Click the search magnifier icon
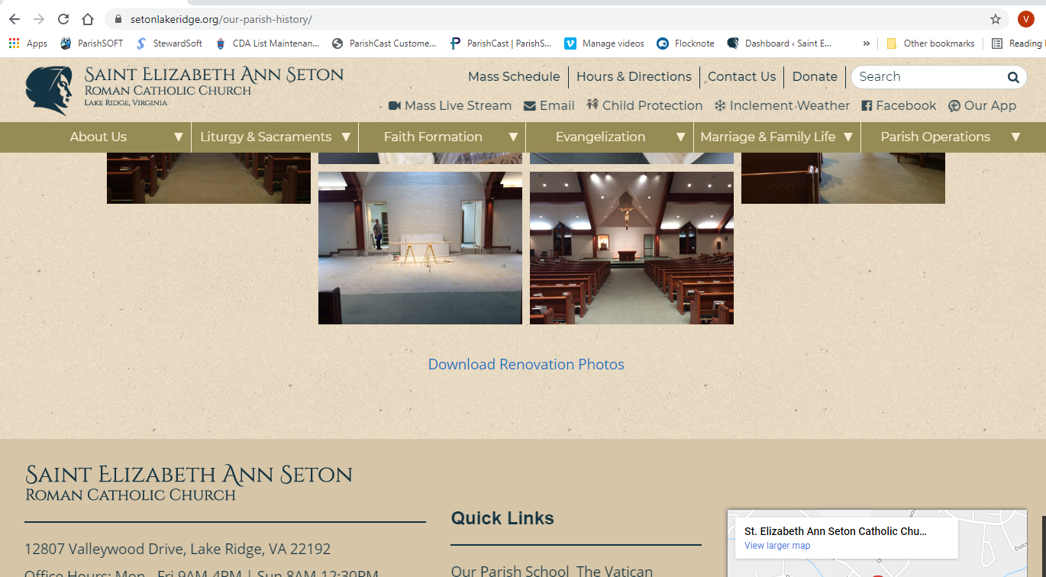 click(x=1012, y=77)
